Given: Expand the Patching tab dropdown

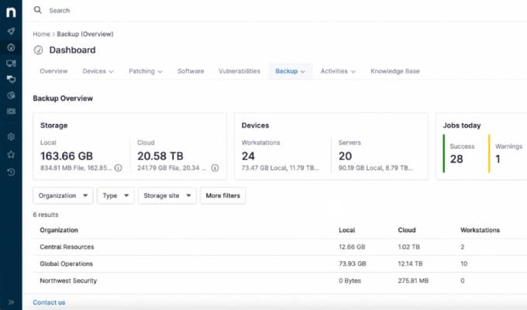Looking at the screenshot, I should (x=146, y=71).
